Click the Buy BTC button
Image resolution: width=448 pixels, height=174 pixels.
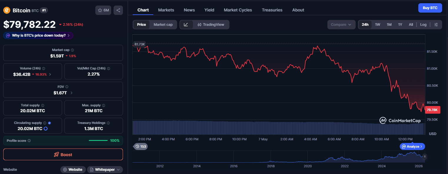pyautogui.click(x=430, y=8)
